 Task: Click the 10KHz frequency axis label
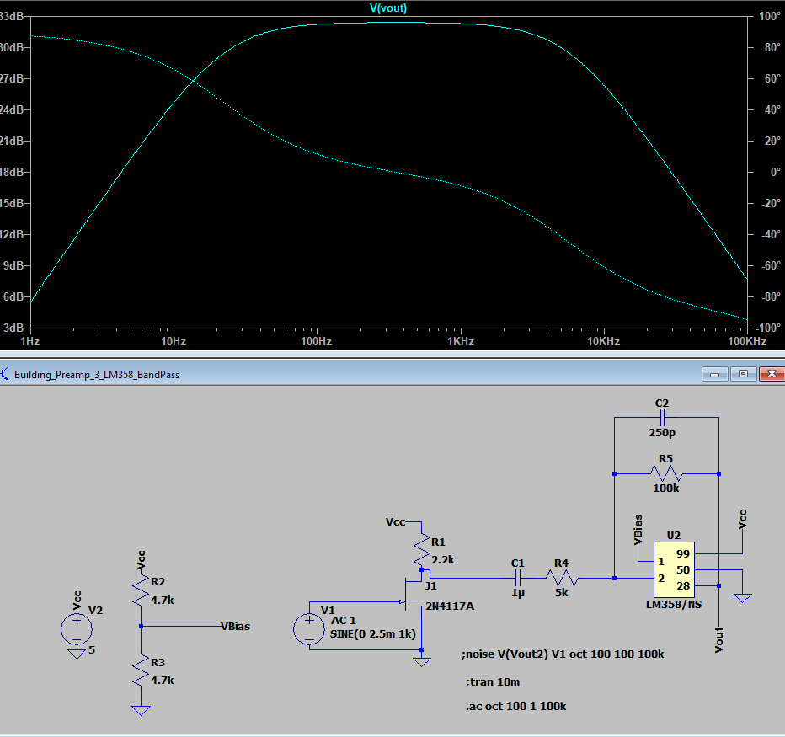pos(603,341)
